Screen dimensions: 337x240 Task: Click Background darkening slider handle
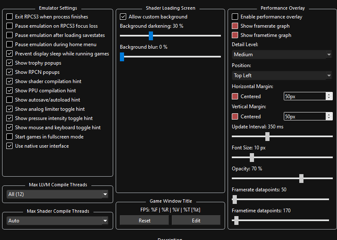[151, 36]
